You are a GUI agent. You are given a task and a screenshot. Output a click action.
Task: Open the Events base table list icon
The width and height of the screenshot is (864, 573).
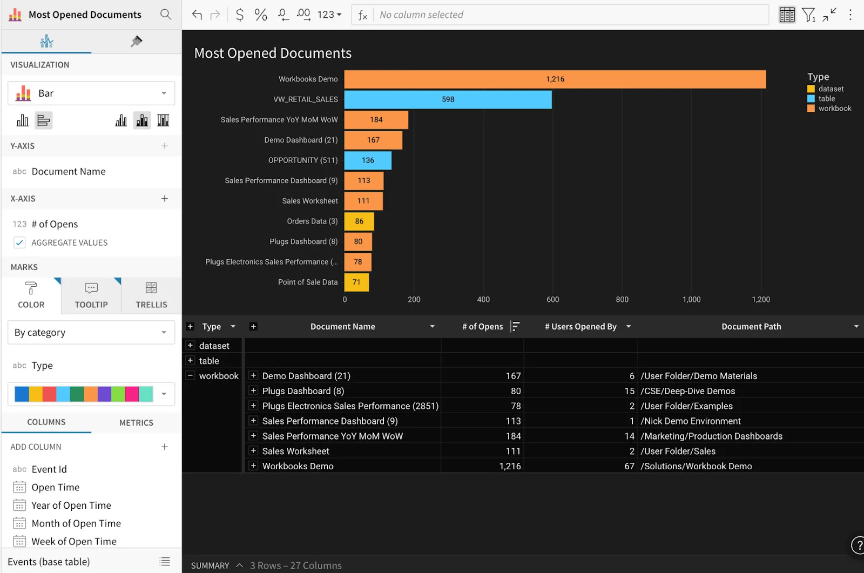tap(165, 562)
